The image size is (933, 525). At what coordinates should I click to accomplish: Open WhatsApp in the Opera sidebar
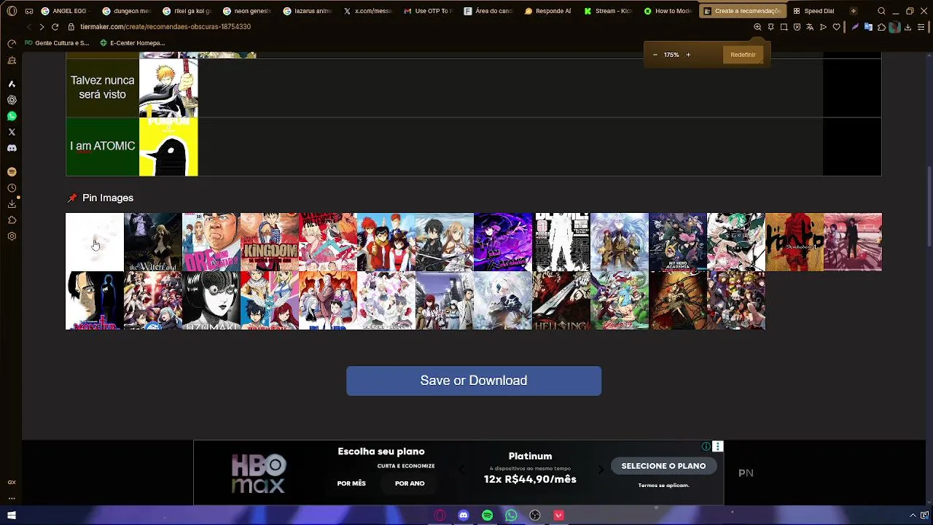(12, 116)
